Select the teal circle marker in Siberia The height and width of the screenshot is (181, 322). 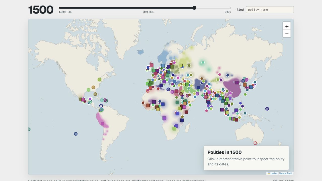(203, 63)
